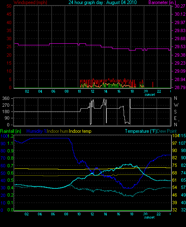Click cyan temperature scale value 115
This screenshot has width=186, height=227.
182,136
